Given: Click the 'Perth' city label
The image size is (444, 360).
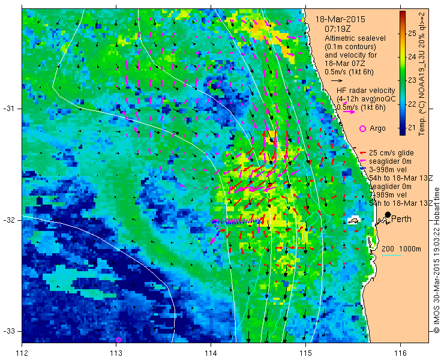Looking at the screenshot, I should [x=401, y=219].
